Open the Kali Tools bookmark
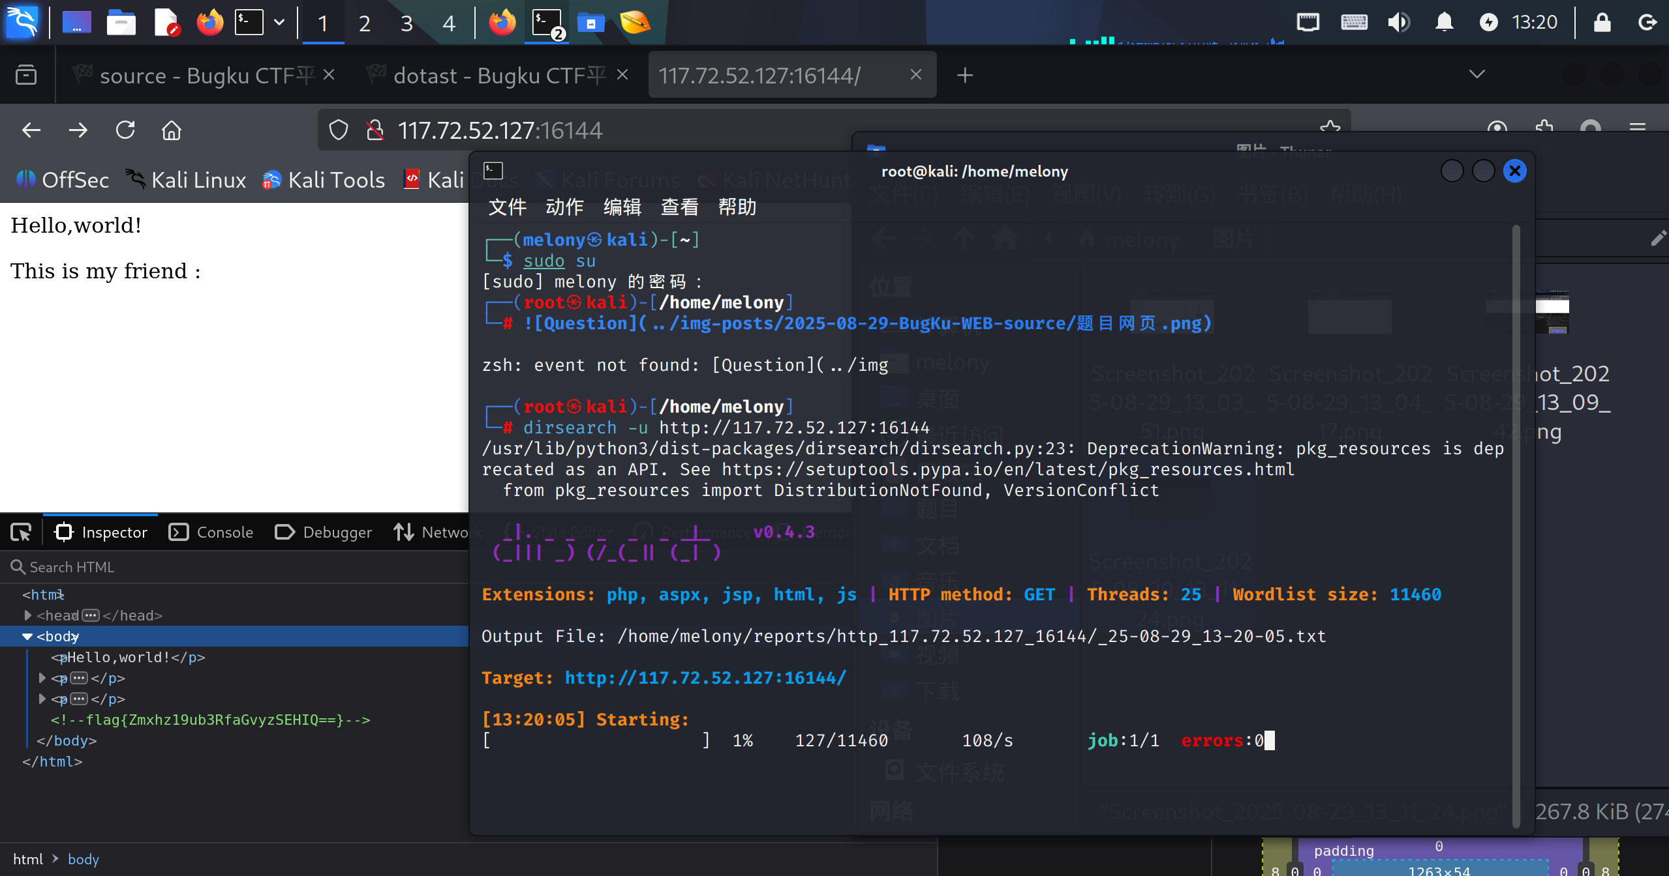The image size is (1669, 876). tap(324, 180)
